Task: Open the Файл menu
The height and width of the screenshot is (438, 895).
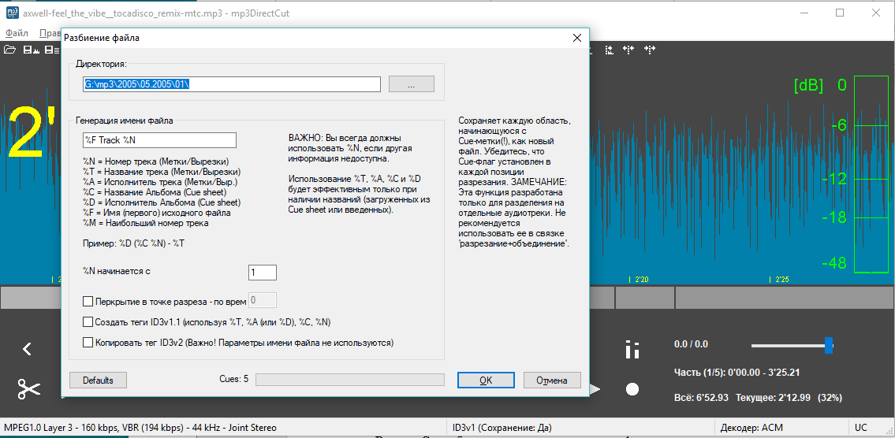Action: click(x=17, y=34)
